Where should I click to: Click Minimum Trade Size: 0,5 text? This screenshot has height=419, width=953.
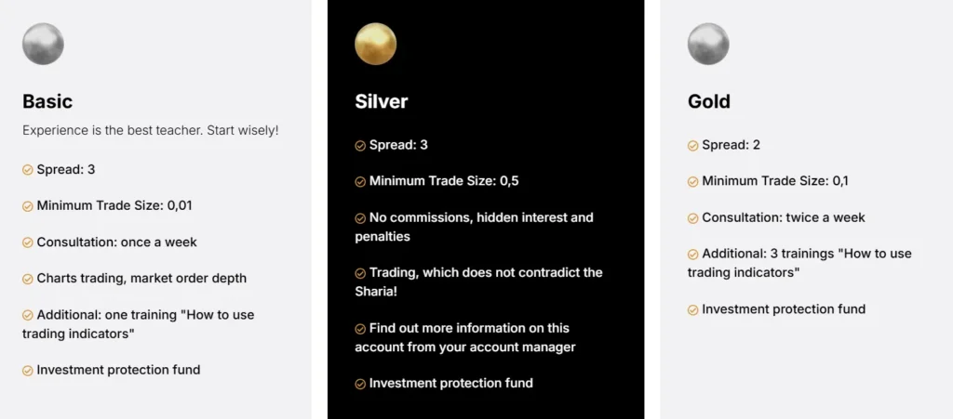(x=444, y=181)
